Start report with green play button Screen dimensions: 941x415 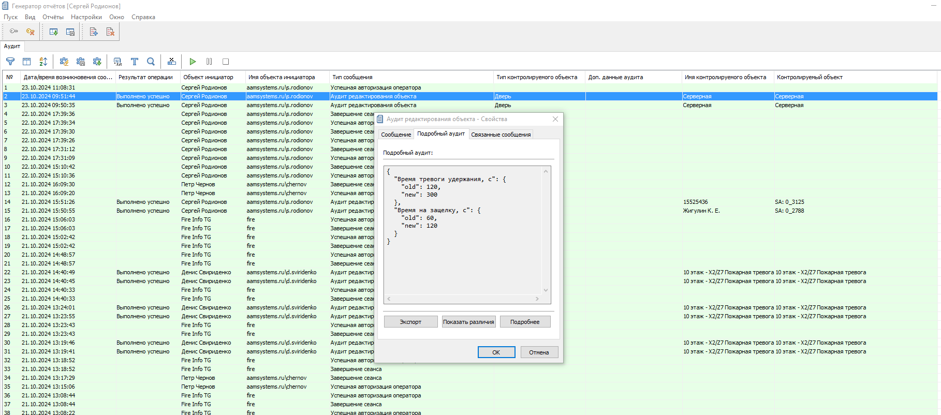pyautogui.click(x=193, y=62)
